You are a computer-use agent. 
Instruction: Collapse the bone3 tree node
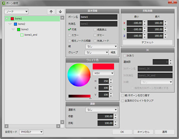(13, 29)
